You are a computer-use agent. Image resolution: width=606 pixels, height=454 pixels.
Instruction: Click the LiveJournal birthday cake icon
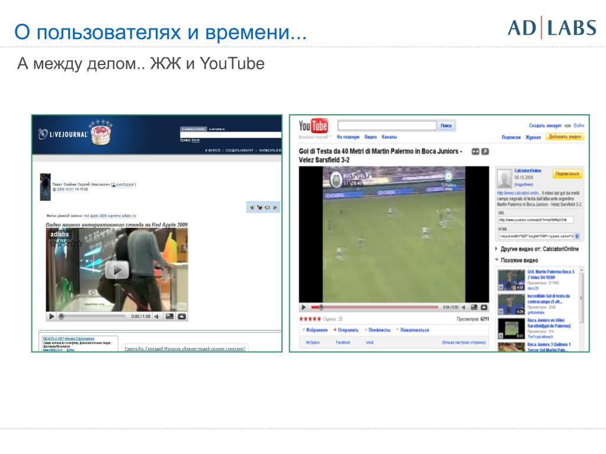[x=100, y=133]
